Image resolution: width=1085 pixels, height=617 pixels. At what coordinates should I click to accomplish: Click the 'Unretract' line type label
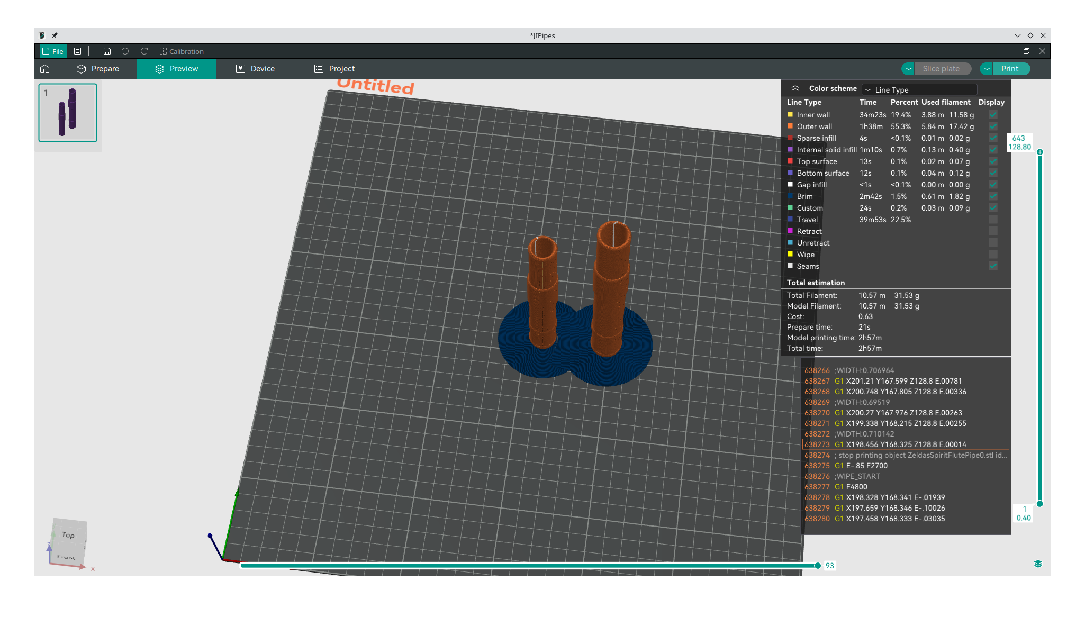pyautogui.click(x=813, y=243)
